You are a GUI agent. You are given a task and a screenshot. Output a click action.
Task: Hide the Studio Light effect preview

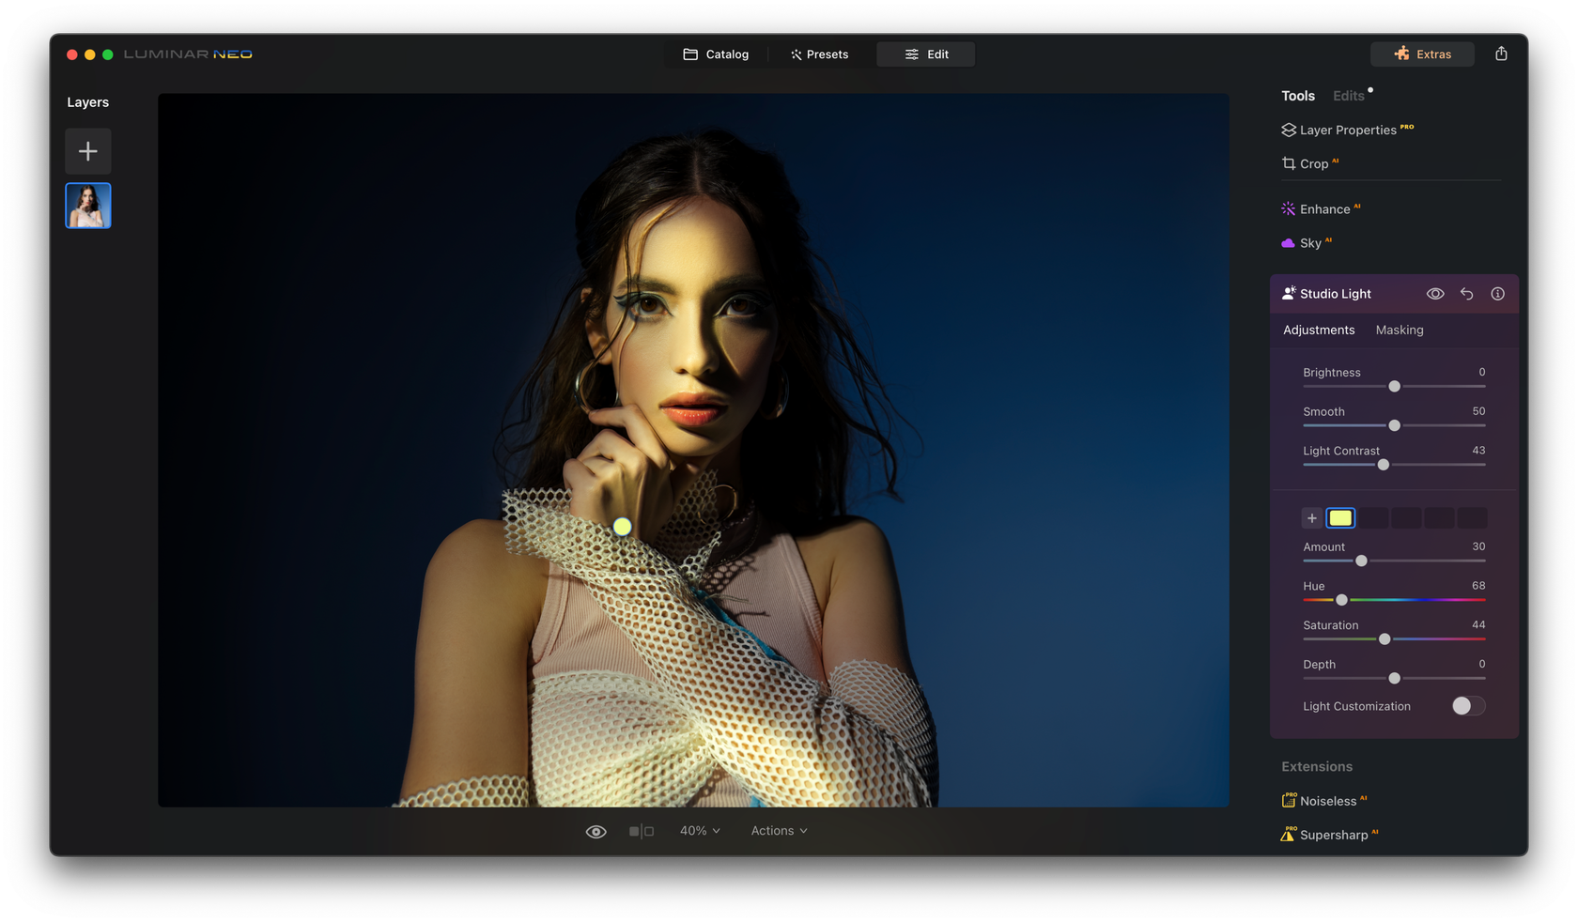point(1435,293)
